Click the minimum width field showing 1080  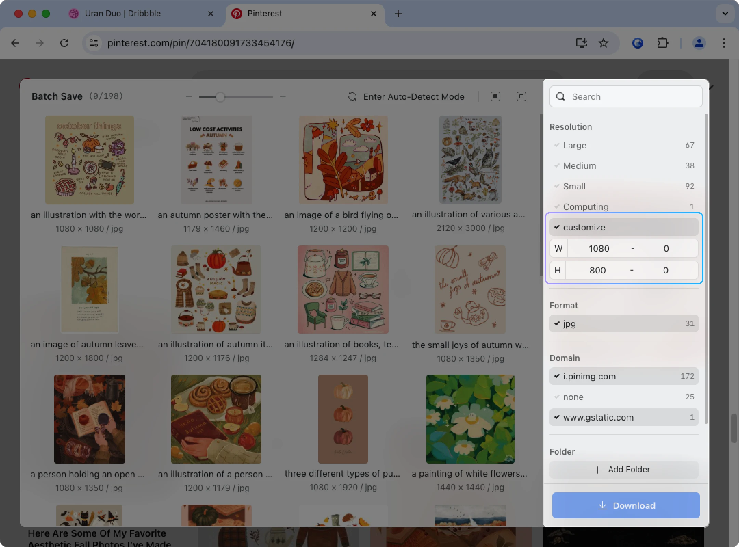(599, 249)
